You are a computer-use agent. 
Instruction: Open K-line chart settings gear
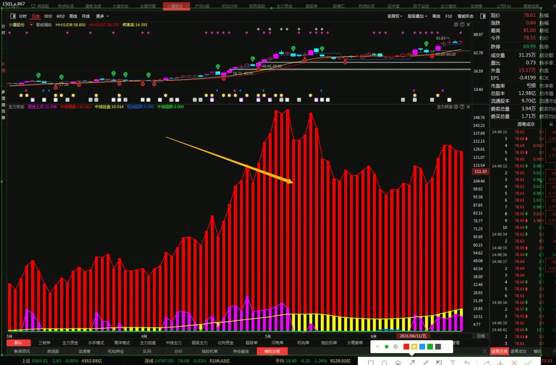tap(456, 25)
